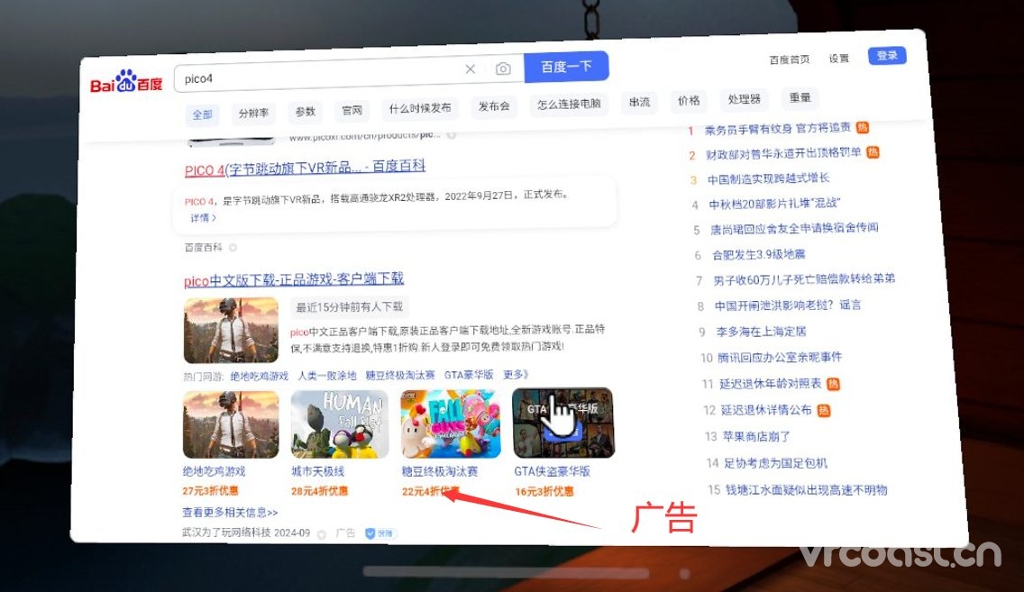Image resolution: width=1024 pixels, height=592 pixels.
Task: Click hot badge next to 乘务员手臂有纹身
Action: point(863,127)
